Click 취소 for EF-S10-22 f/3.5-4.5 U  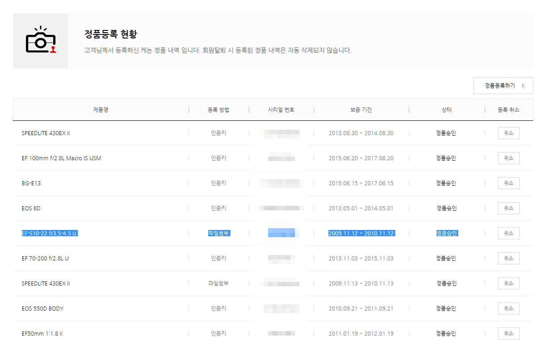508,233
